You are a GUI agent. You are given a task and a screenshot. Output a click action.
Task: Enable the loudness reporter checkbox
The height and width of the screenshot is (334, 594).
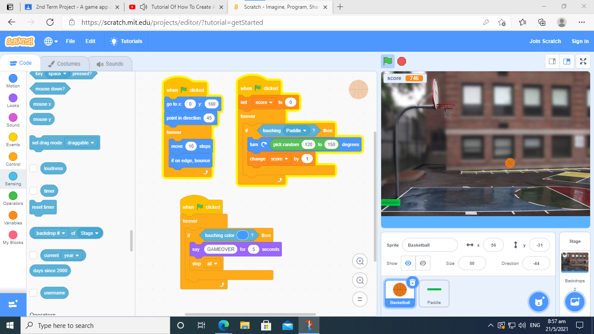click(34, 168)
